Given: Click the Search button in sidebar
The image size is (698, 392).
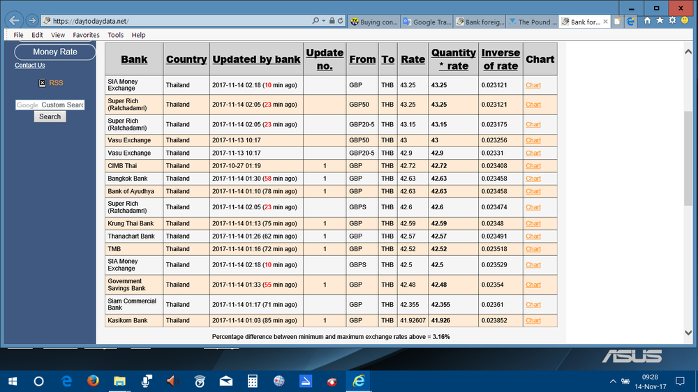Looking at the screenshot, I should coord(50,116).
